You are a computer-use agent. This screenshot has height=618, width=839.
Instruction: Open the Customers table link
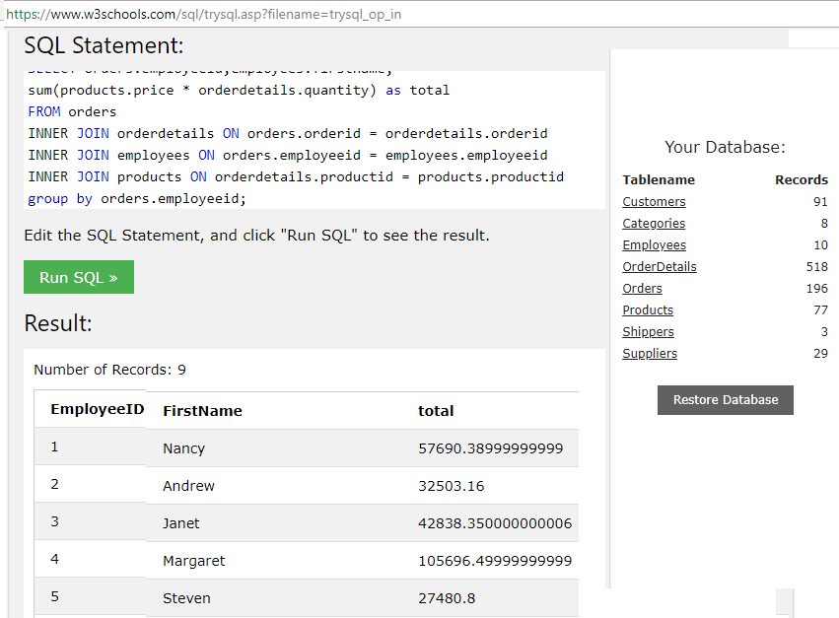pyautogui.click(x=654, y=202)
